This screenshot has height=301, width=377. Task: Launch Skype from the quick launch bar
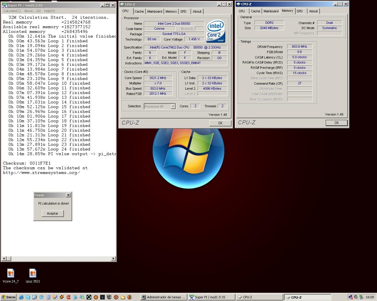tap(28, 297)
